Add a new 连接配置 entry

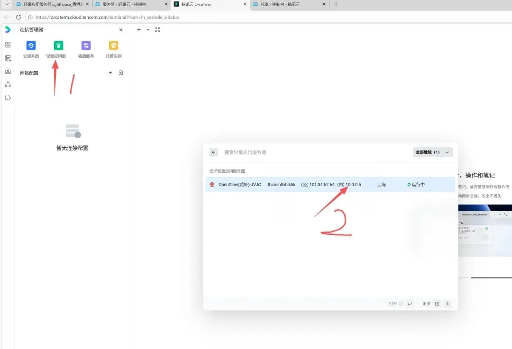coord(110,73)
